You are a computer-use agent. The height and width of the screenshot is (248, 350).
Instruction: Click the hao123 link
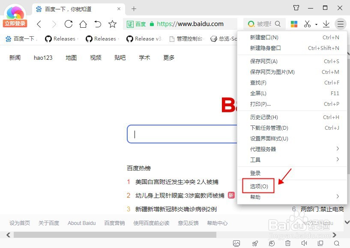click(43, 58)
